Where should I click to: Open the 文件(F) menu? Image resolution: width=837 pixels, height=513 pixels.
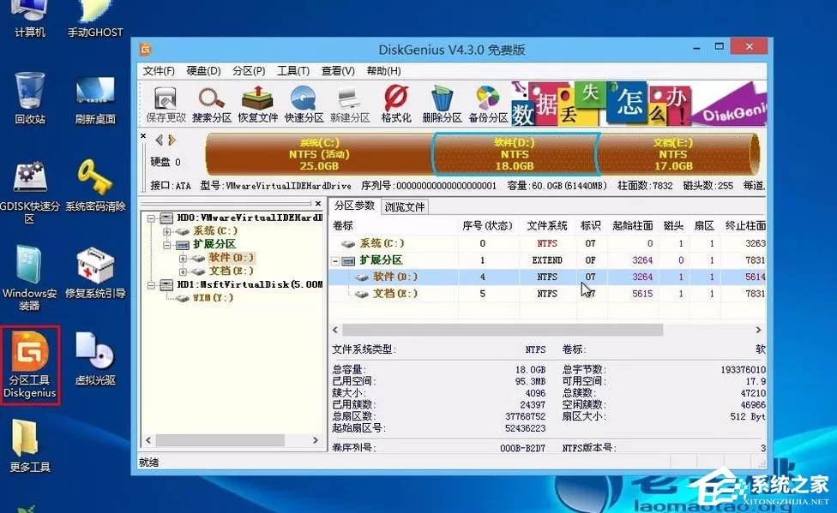[x=158, y=71]
